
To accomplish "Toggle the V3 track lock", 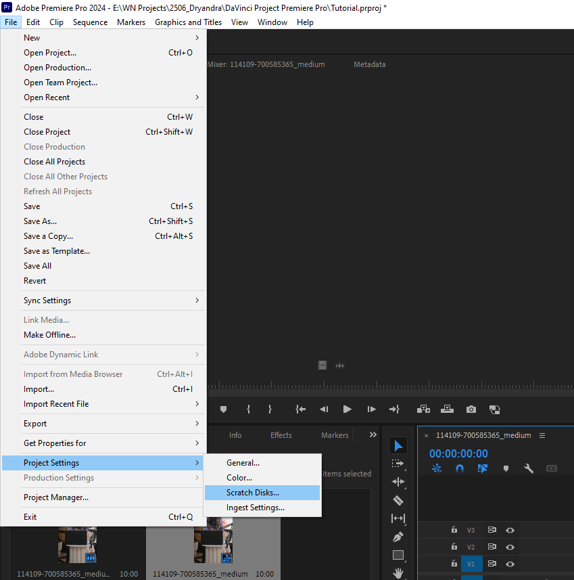I will [x=454, y=530].
